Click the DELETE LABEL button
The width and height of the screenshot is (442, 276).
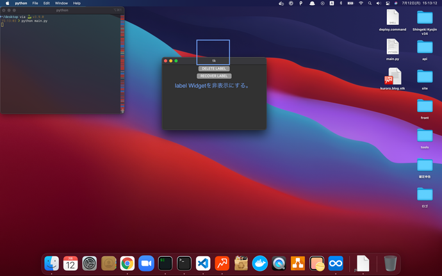coord(213,69)
